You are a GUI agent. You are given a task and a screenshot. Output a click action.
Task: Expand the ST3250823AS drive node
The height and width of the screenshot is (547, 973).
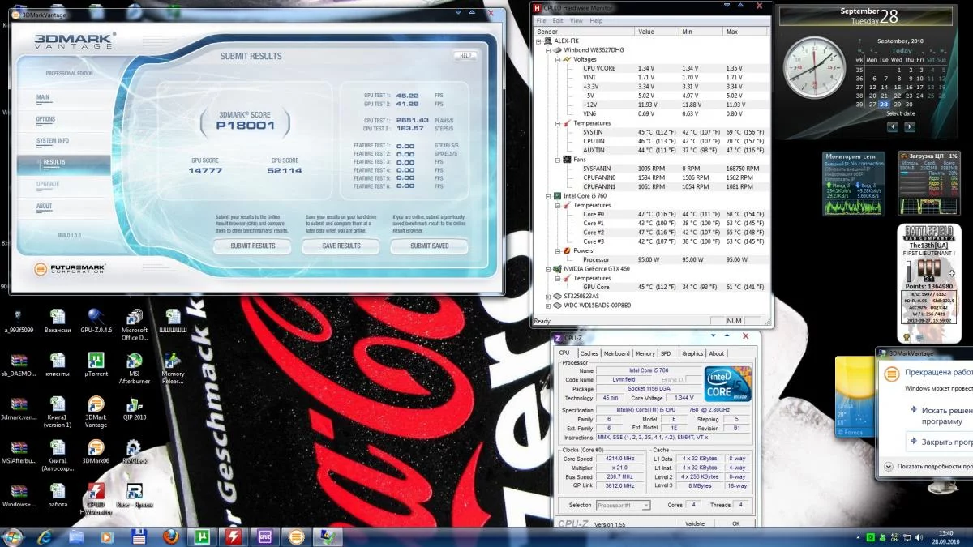point(548,297)
